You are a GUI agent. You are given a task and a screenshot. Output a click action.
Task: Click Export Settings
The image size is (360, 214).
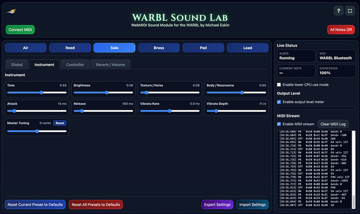pyautogui.click(x=217, y=205)
